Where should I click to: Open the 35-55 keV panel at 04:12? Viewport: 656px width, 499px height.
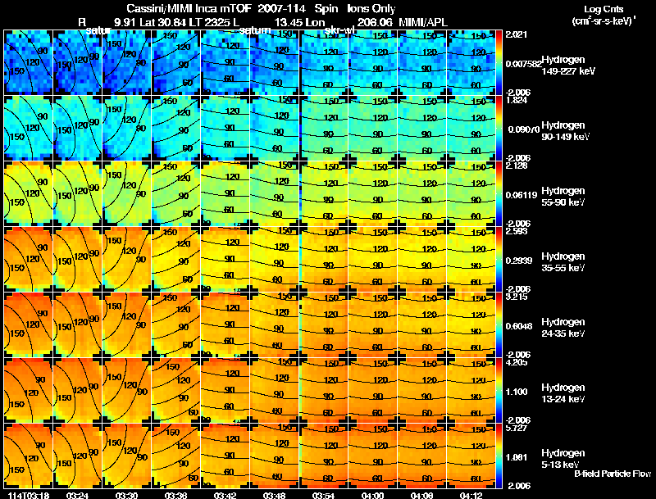(x=471, y=259)
